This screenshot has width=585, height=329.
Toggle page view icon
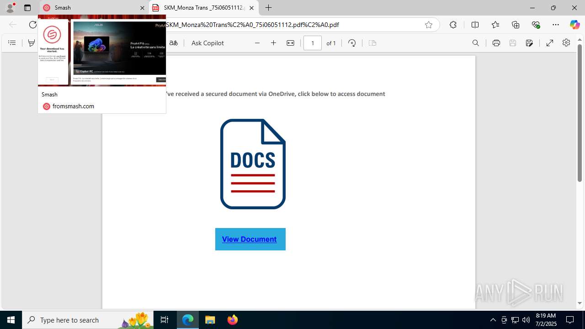click(372, 43)
